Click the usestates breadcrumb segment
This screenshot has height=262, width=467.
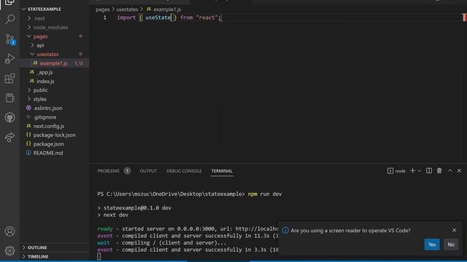(x=127, y=9)
